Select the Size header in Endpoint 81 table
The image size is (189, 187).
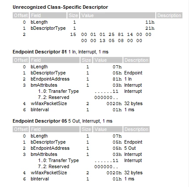pyautogui.click(x=86, y=60)
